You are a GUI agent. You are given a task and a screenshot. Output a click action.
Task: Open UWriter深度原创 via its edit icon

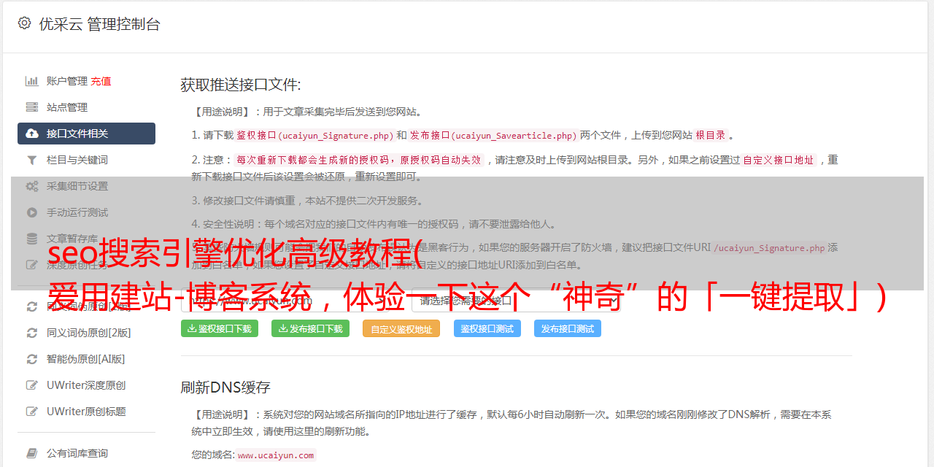coord(32,385)
